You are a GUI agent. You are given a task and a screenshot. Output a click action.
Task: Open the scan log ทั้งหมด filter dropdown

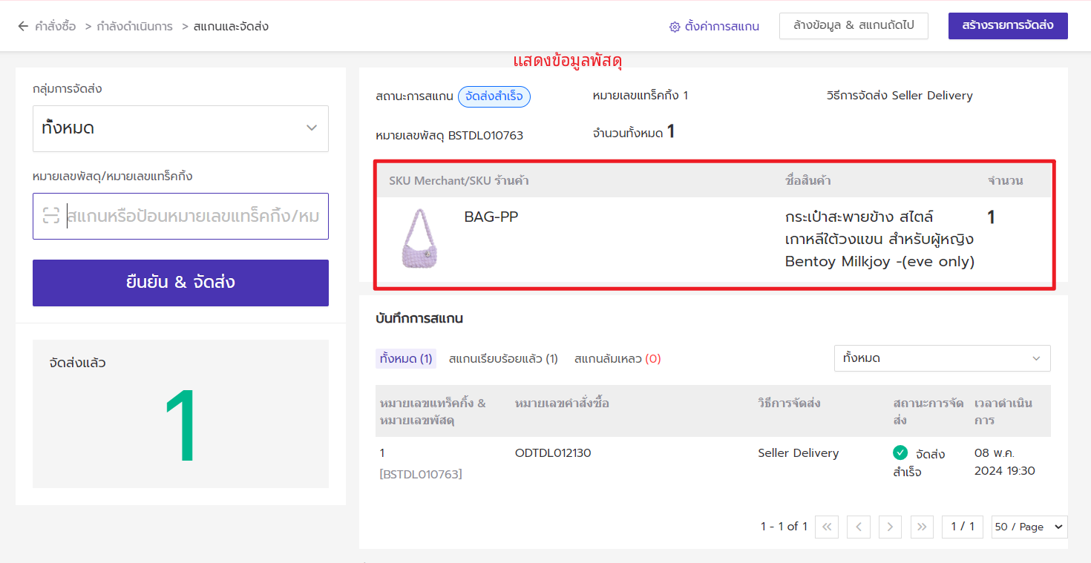[x=942, y=358]
